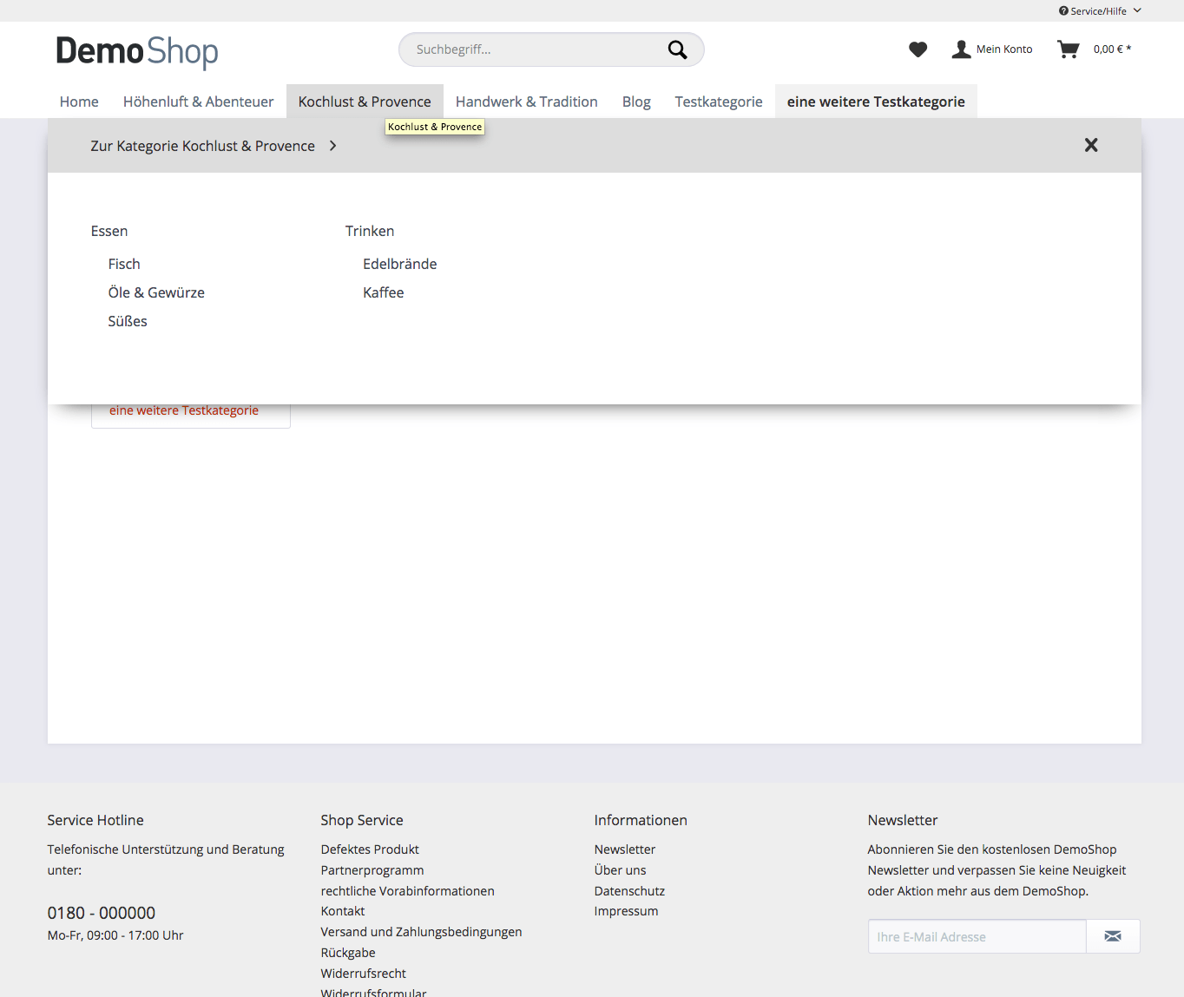Open the Impressum link
The height and width of the screenshot is (997, 1184).
click(626, 911)
